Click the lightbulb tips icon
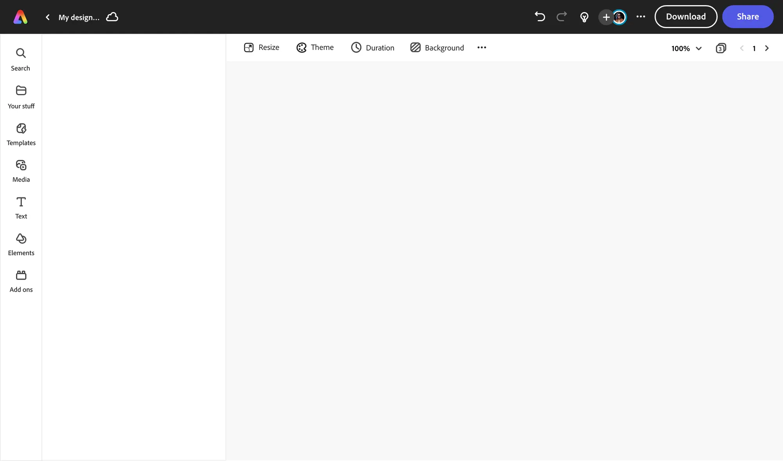 pos(584,17)
